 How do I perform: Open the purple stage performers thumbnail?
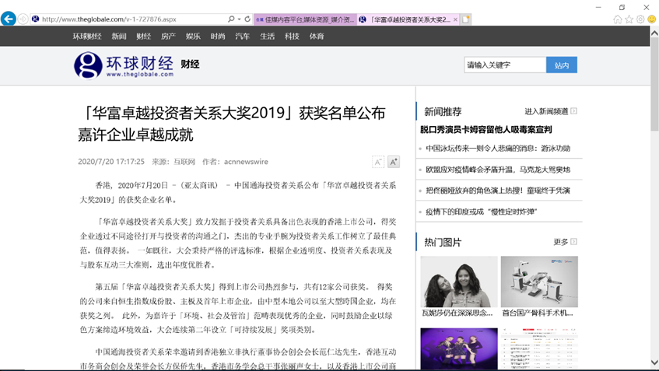[x=459, y=348]
